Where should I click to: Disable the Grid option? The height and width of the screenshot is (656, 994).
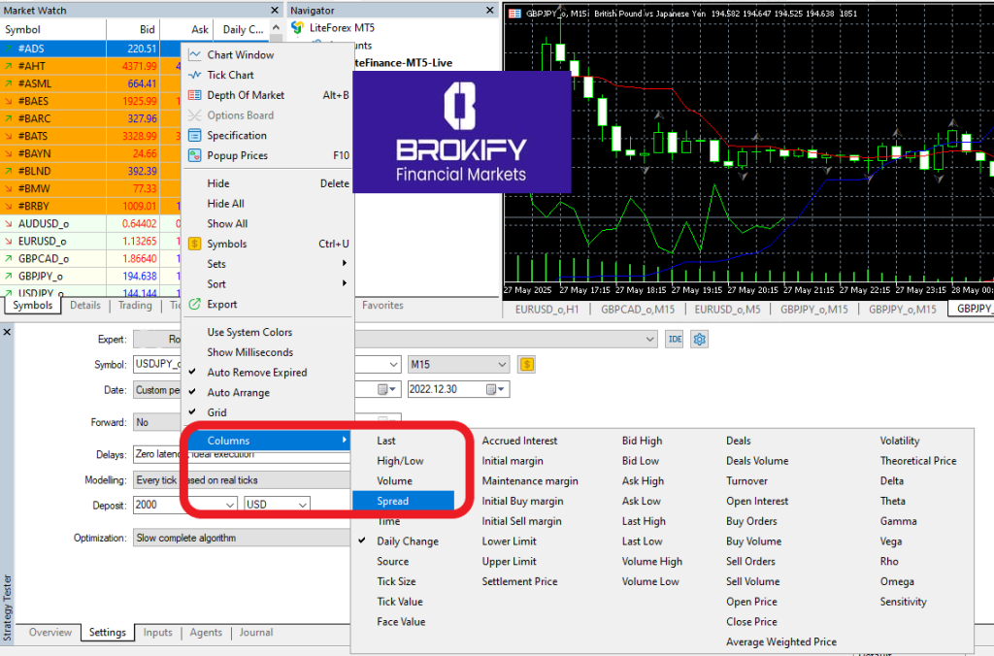(216, 413)
